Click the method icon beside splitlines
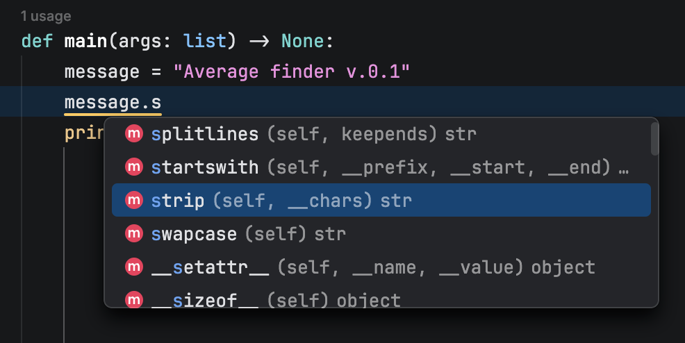This screenshot has height=343, width=685. (133, 133)
